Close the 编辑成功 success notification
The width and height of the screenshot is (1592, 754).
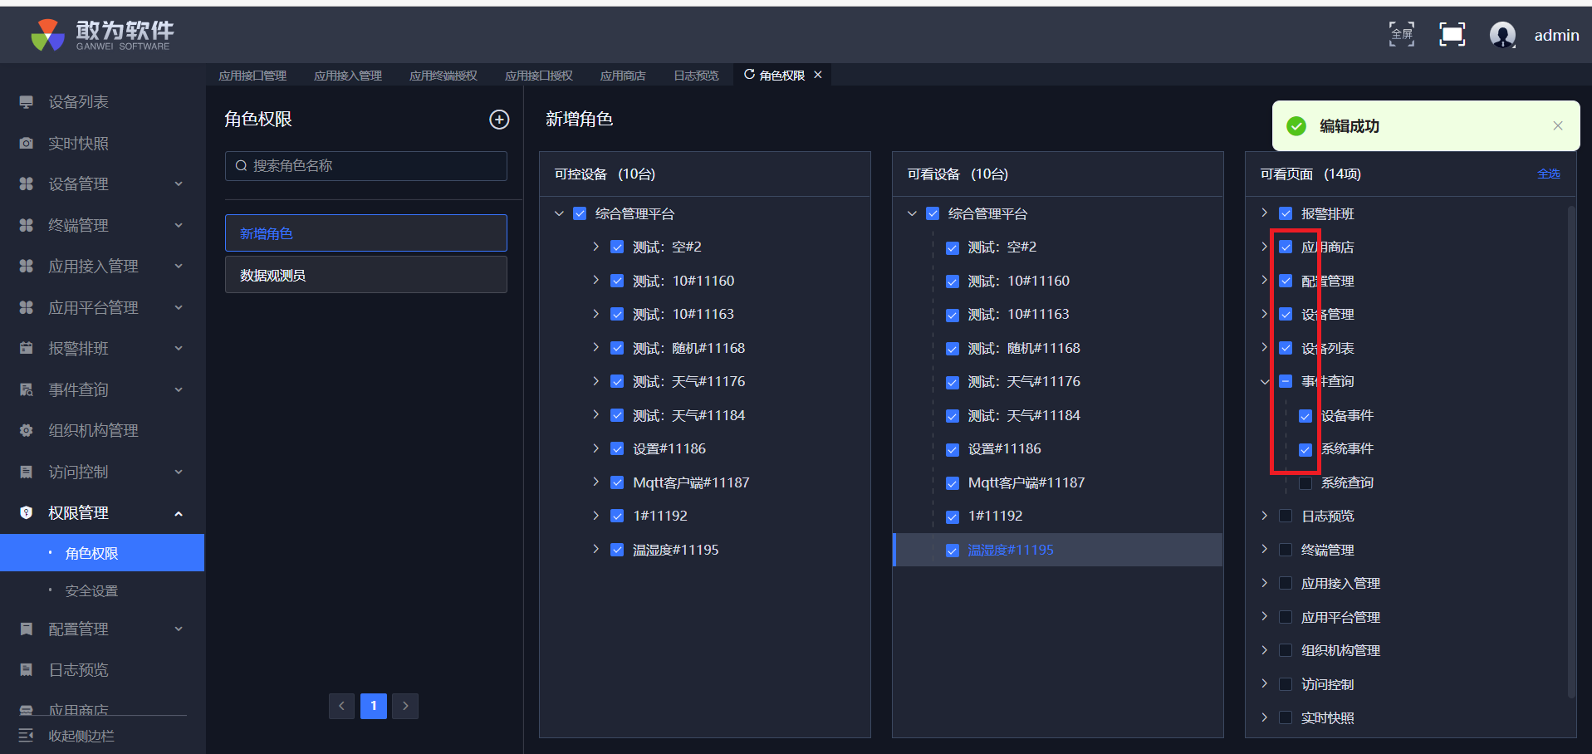pyautogui.click(x=1557, y=126)
